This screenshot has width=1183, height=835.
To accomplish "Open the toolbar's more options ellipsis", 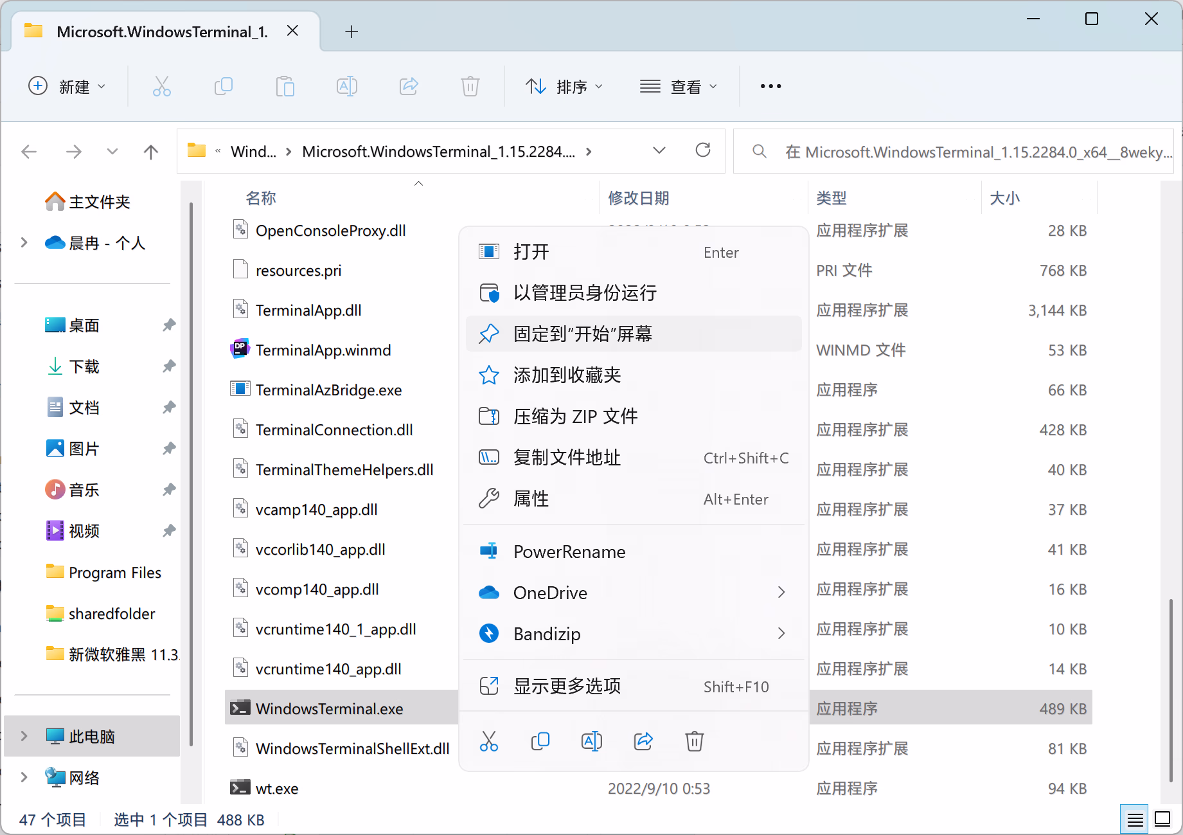I will pyautogui.click(x=770, y=86).
